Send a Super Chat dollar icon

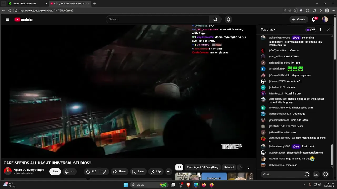click(316, 174)
